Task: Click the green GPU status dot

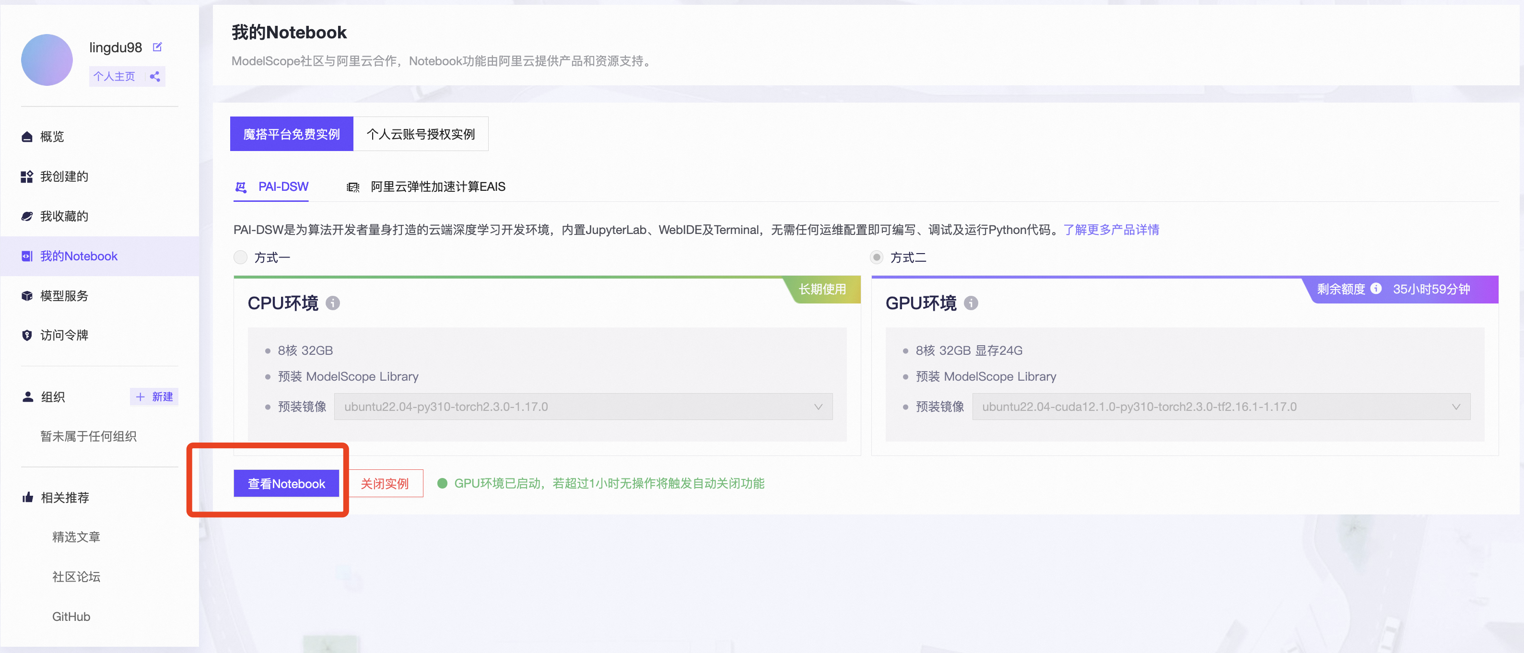Action: coord(442,483)
